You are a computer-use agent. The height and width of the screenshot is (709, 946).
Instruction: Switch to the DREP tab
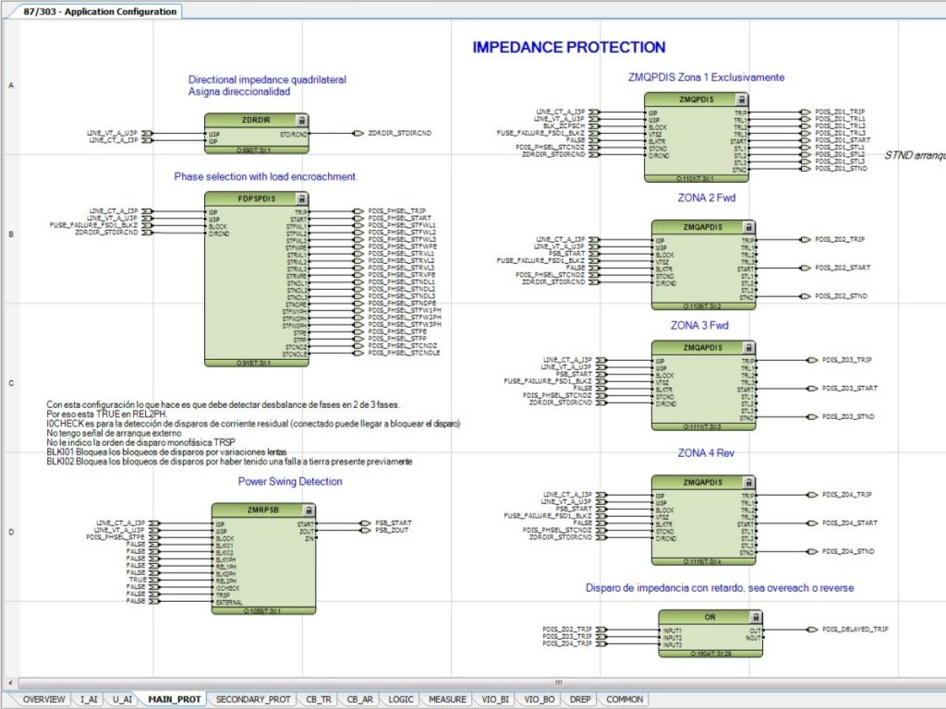point(580,700)
